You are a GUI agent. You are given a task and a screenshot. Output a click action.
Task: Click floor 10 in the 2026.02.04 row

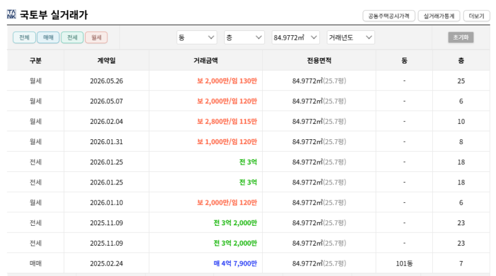[x=461, y=121]
